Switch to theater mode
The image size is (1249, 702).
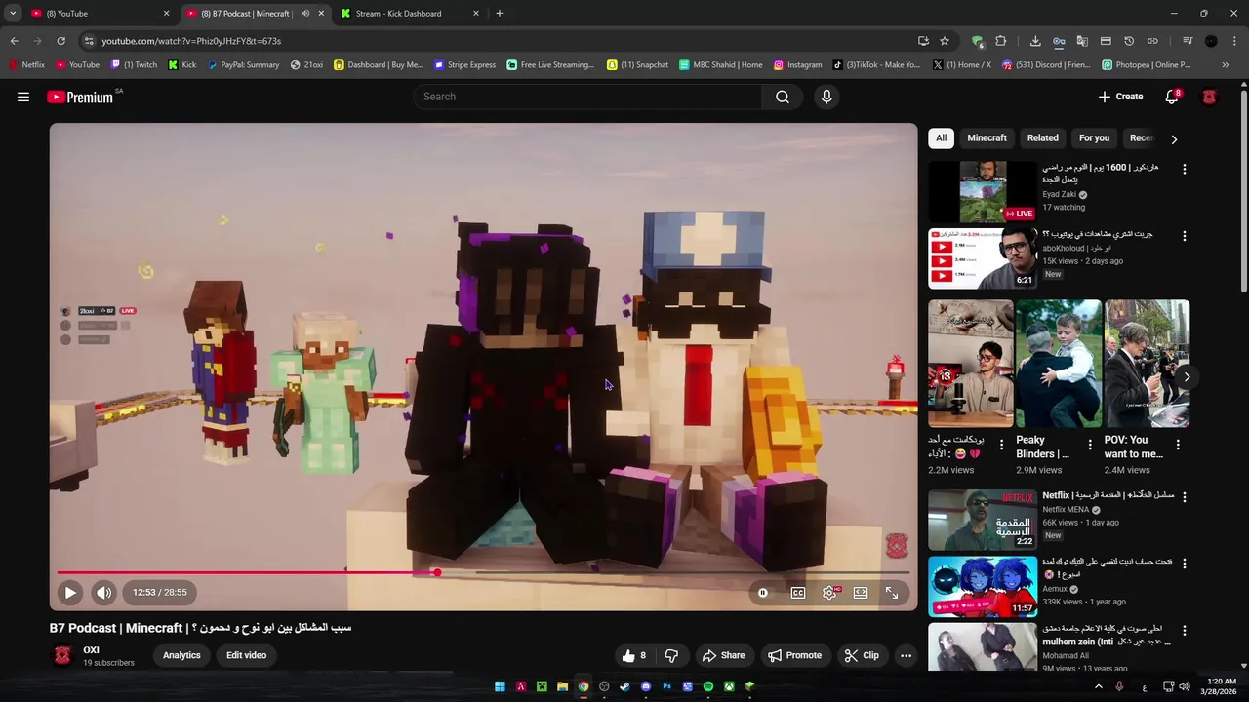[x=861, y=592]
